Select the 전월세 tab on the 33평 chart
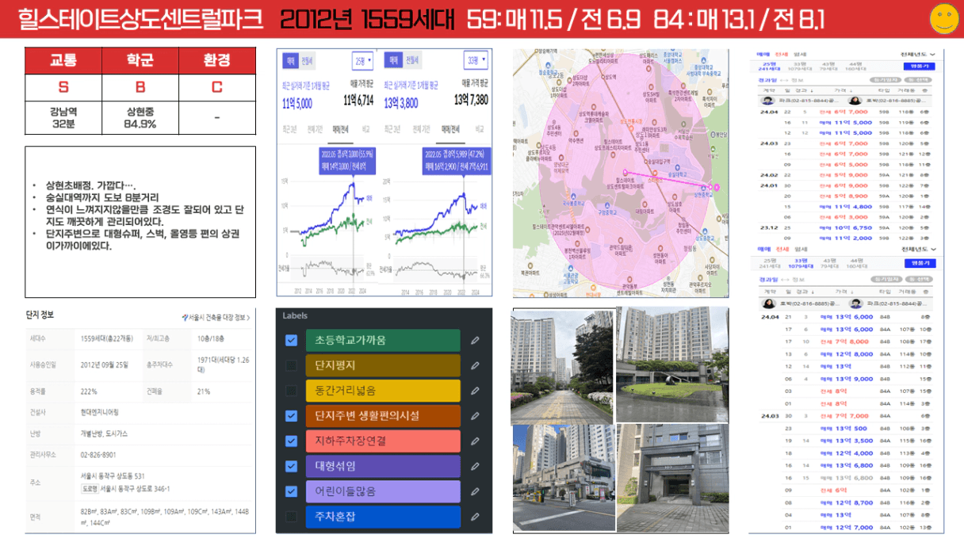This screenshot has width=964, height=542. tap(412, 60)
